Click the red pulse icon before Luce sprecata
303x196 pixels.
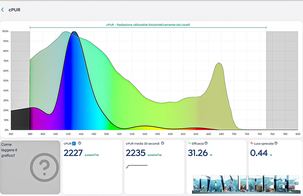coord(252,143)
